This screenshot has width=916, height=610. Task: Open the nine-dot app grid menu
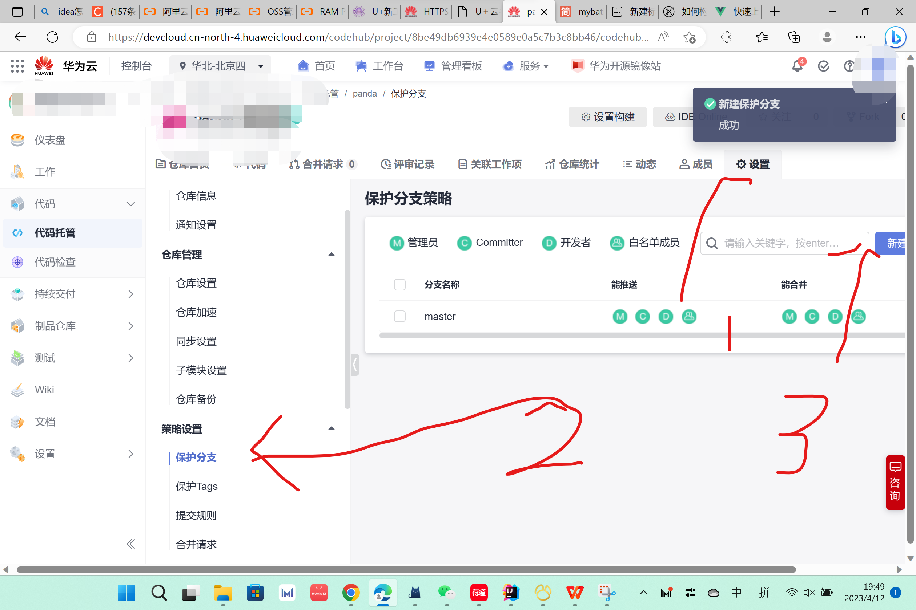(x=17, y=66)
